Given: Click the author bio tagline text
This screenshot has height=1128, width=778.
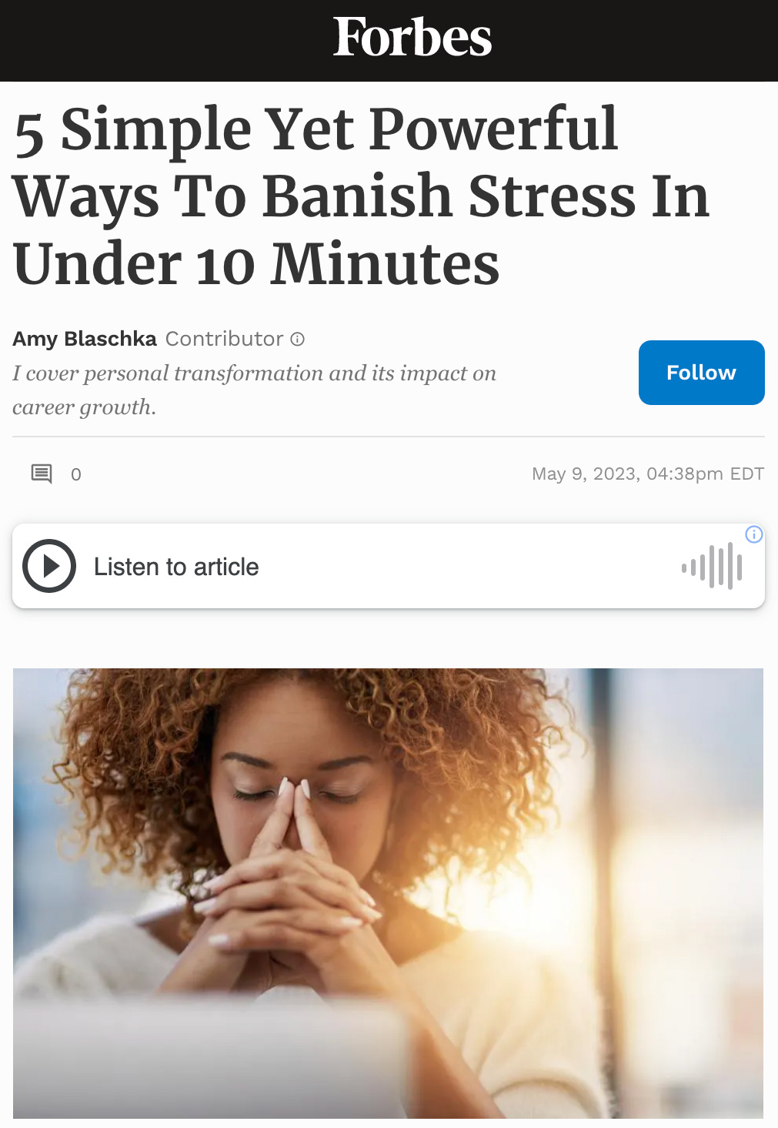Looking at the screenshot, I should tap(254, 390).
